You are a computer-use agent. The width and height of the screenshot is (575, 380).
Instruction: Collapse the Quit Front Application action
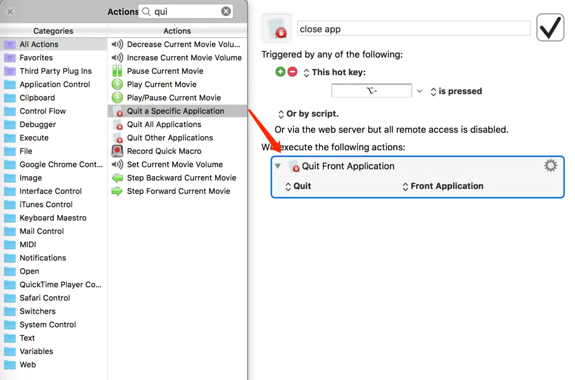click(x=278, y=166)
